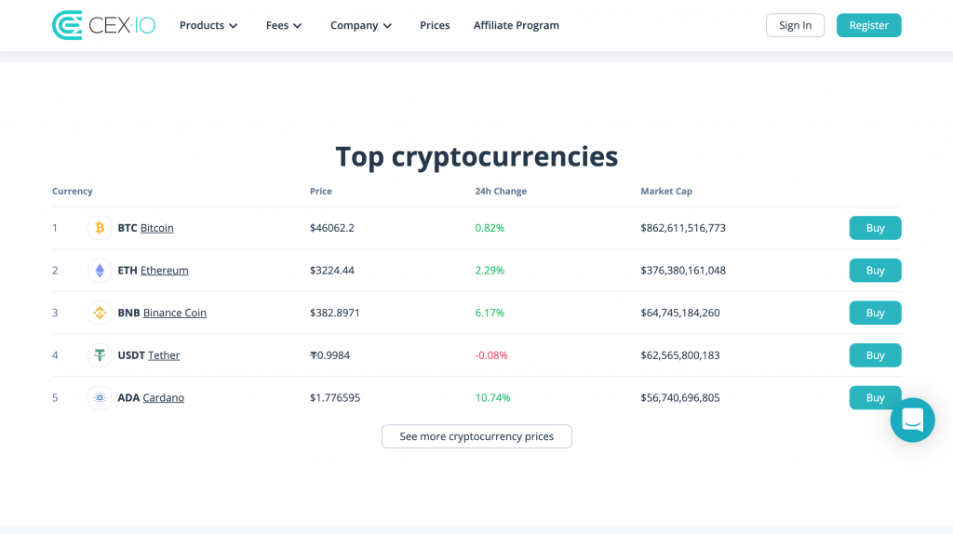Open the Tether link

(x=164, y=355)
